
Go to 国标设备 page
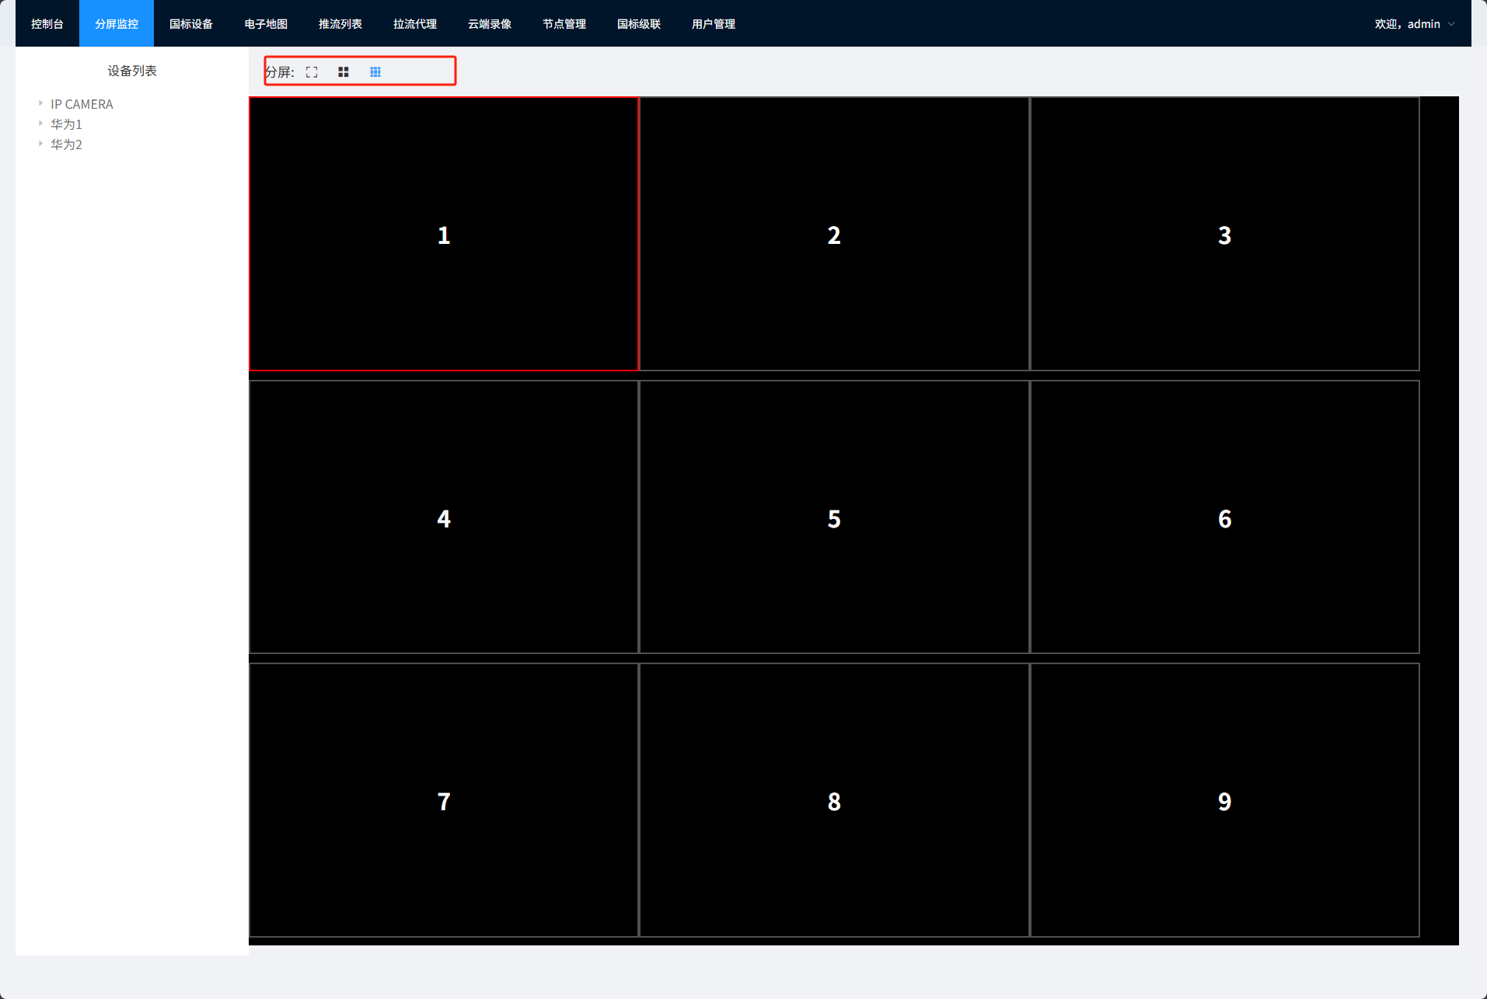point(191,23)
